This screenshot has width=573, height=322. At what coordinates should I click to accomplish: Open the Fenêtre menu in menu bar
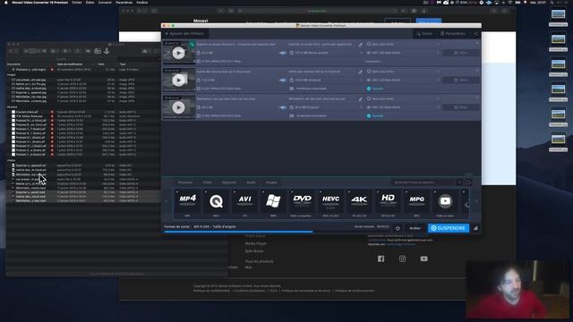[x=141, y=3]
